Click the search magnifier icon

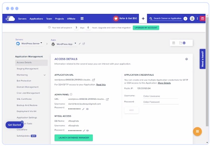pyautogui.click(x=151, y=19)
